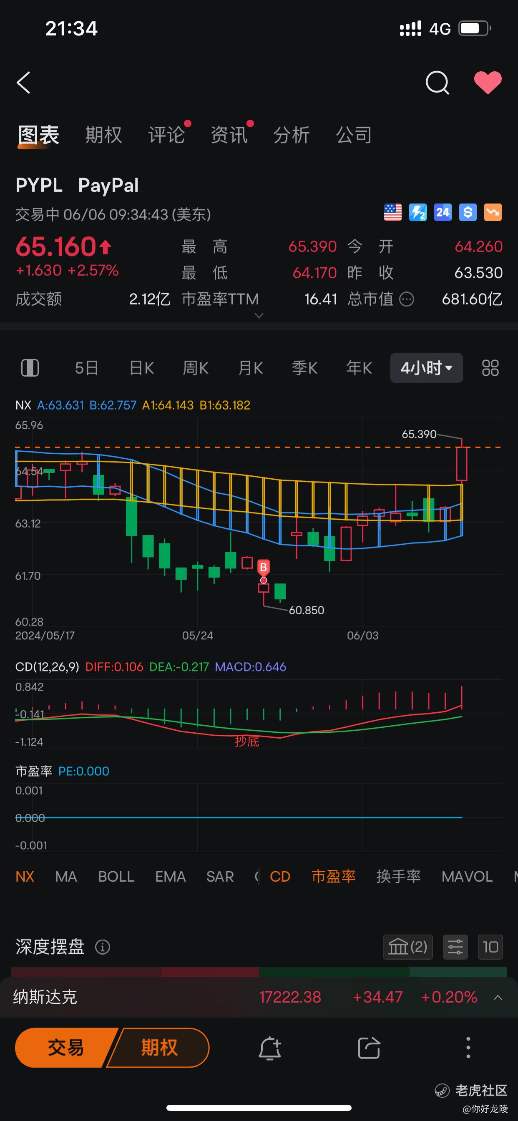
Task: Tap the red-green bid/ask ratio bar
Action: point(259,972)
